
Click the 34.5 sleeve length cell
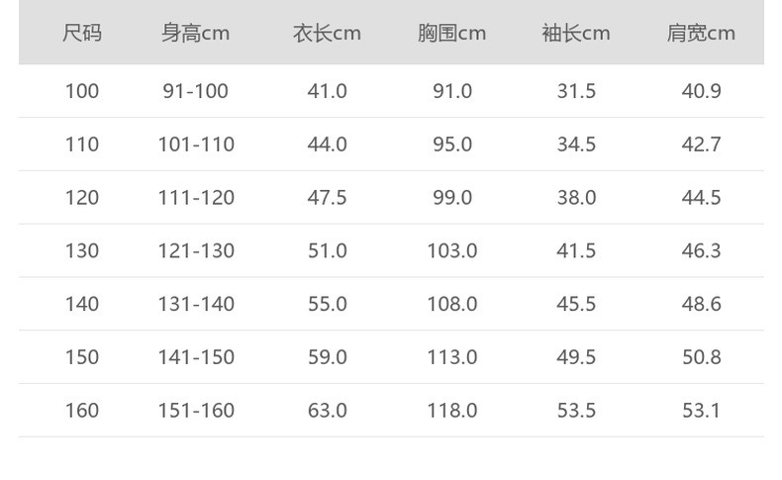click(x=576, y=144)
